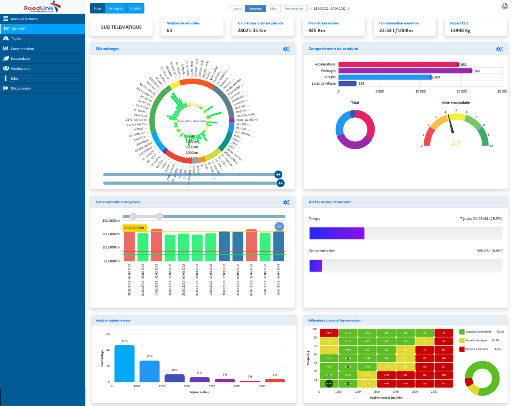513x406 pixels.
Task: Click the consumption value 22.34 L/100Km
Action: (396, 30)
